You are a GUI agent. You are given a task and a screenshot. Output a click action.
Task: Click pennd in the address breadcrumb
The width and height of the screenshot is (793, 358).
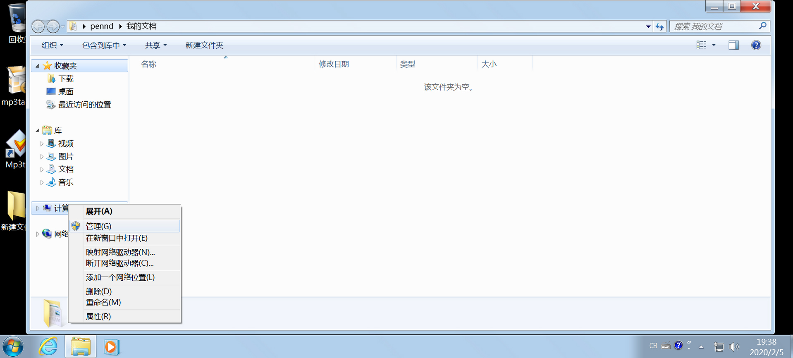click(102, 26)
